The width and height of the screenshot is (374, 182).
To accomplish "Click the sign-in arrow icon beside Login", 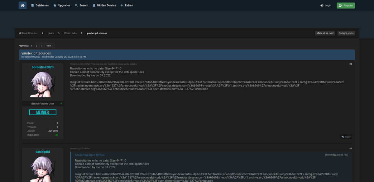I will (321, 5).
